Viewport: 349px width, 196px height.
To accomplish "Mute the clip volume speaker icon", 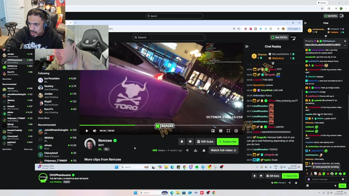I will [94, 131].
